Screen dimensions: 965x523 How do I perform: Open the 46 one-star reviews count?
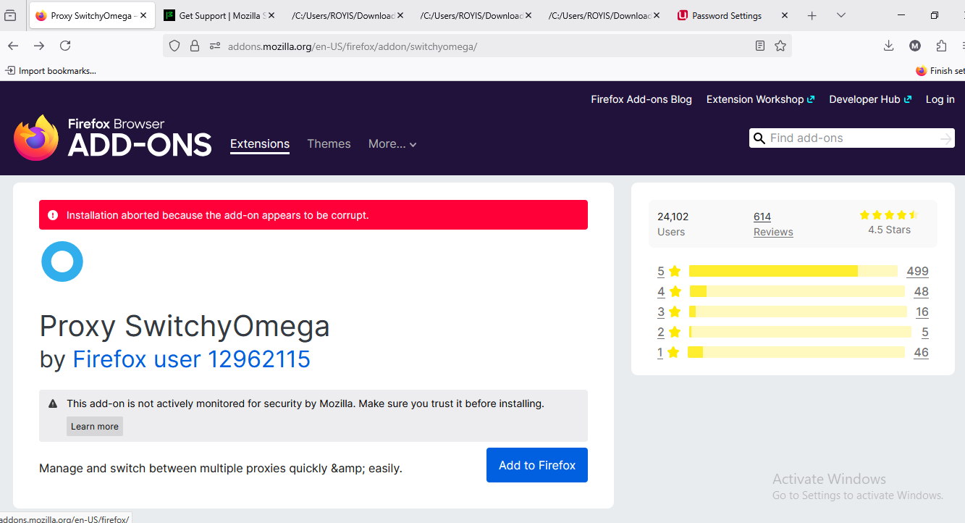tap(921, 352)
